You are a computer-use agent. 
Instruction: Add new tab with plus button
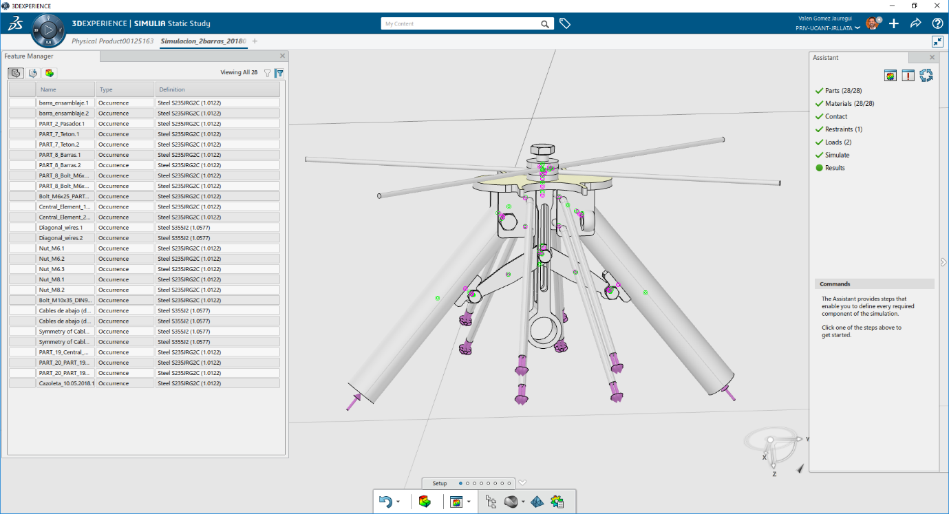pos(255,41)
